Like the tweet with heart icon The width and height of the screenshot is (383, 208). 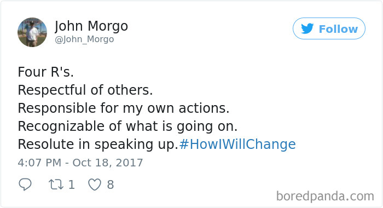(x=95, y=184)
